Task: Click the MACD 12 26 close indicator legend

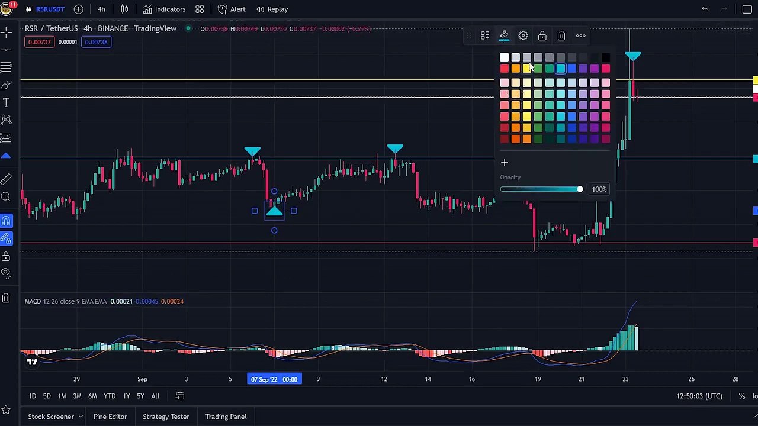Action: pyautogui.click(x=66, y=301)
